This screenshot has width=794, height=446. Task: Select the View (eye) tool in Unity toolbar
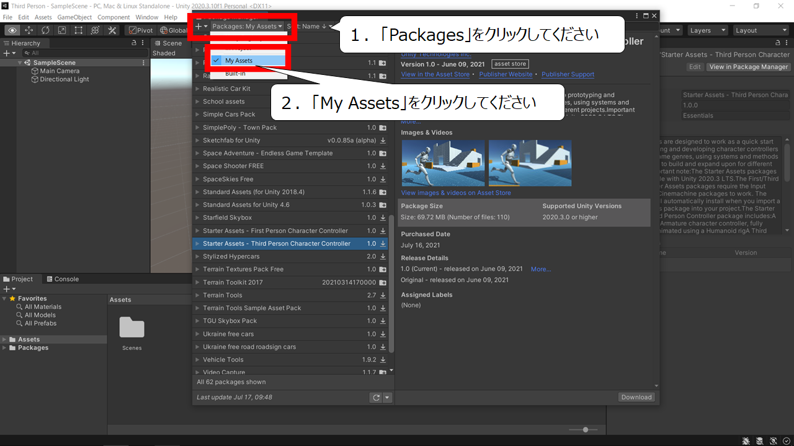[x=12, y=30]
